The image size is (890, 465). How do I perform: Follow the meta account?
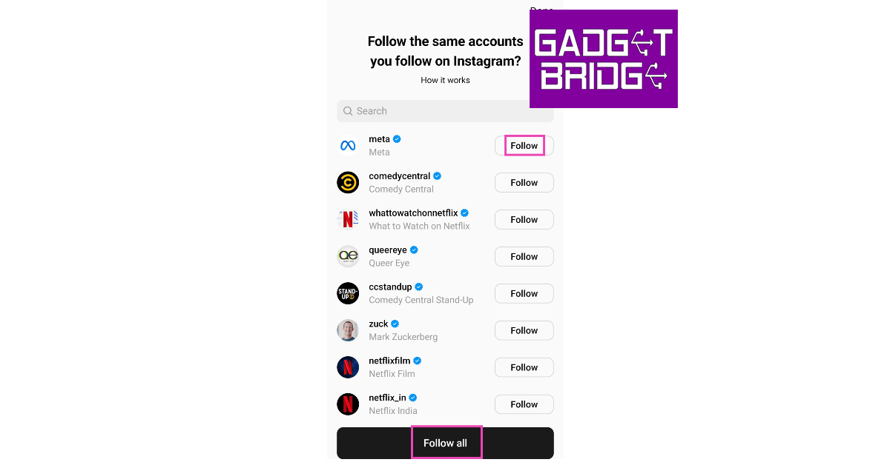524,146
